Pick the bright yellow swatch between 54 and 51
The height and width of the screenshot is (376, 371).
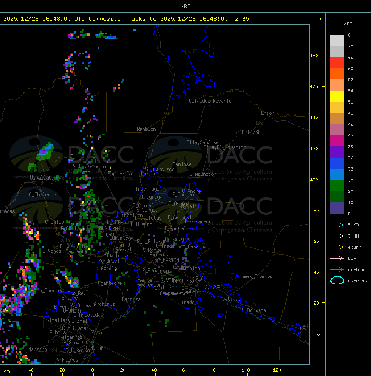tap(337, 96)
